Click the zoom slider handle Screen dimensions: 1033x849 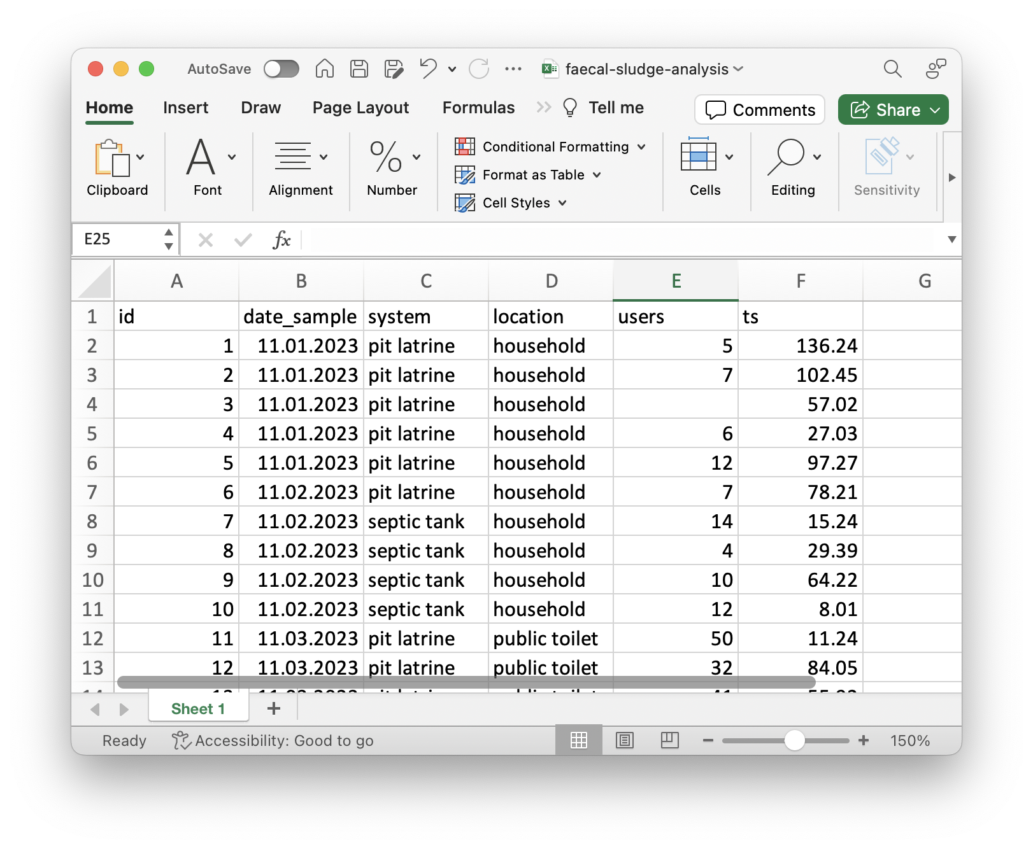coord(794,740)
